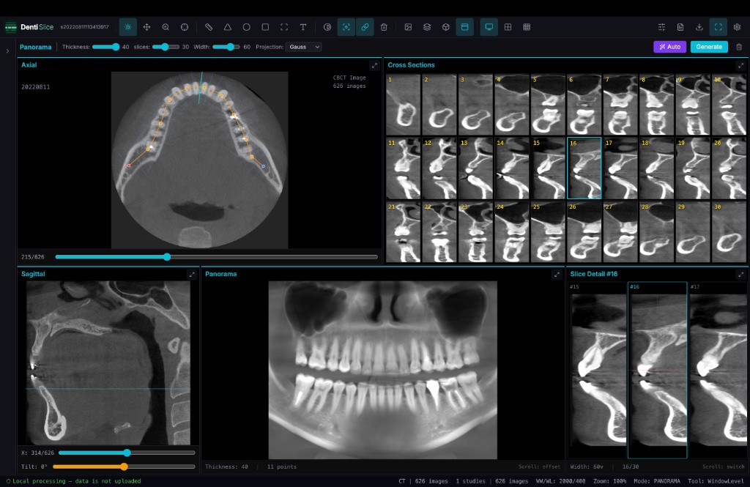Viewport: 750px width, 487px height.
Task: Open the report document icon
Action: (680, 26)
